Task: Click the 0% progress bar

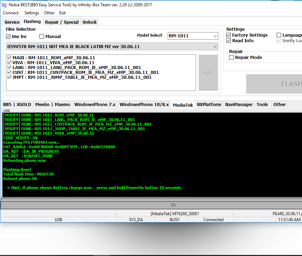Action: point(151,205)
